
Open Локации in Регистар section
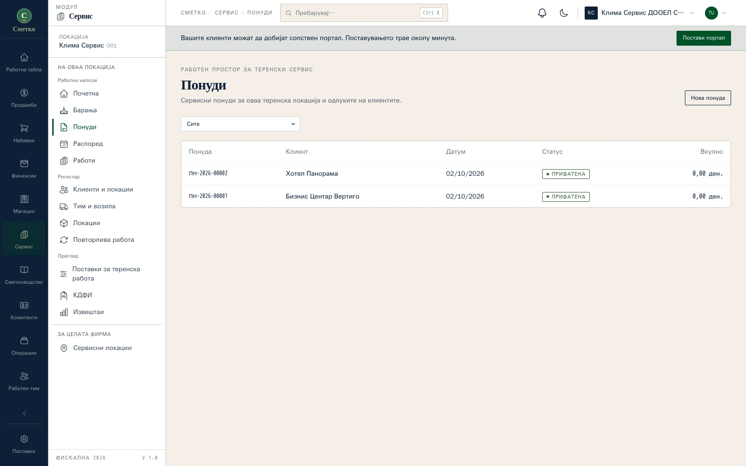(107, 223)
